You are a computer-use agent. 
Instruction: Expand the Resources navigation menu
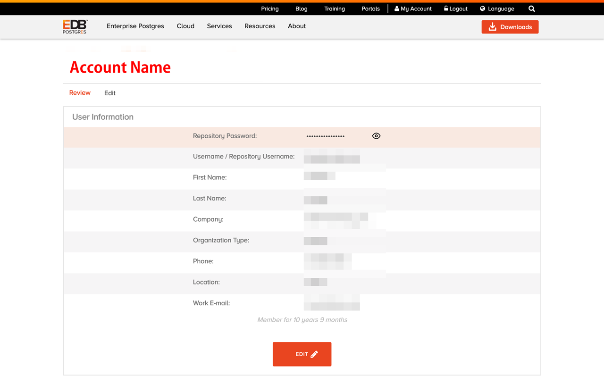pyautogui.click(x=260, y=26)
